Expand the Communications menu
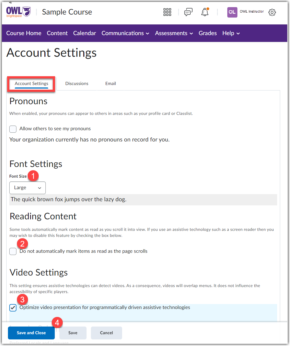Viewport: 290px width, 346px height. click(x=125, y=33)
